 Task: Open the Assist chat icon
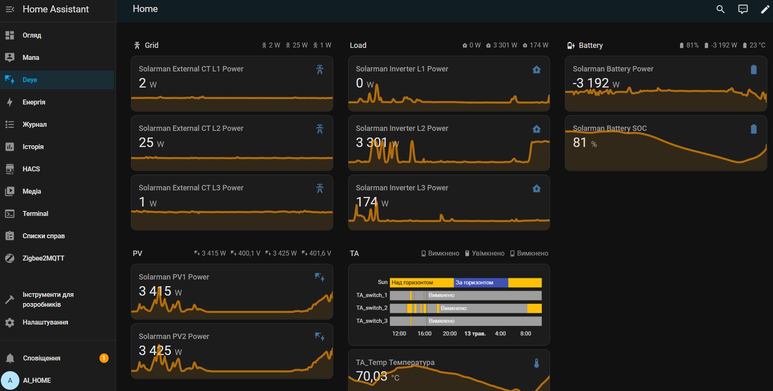742,9
